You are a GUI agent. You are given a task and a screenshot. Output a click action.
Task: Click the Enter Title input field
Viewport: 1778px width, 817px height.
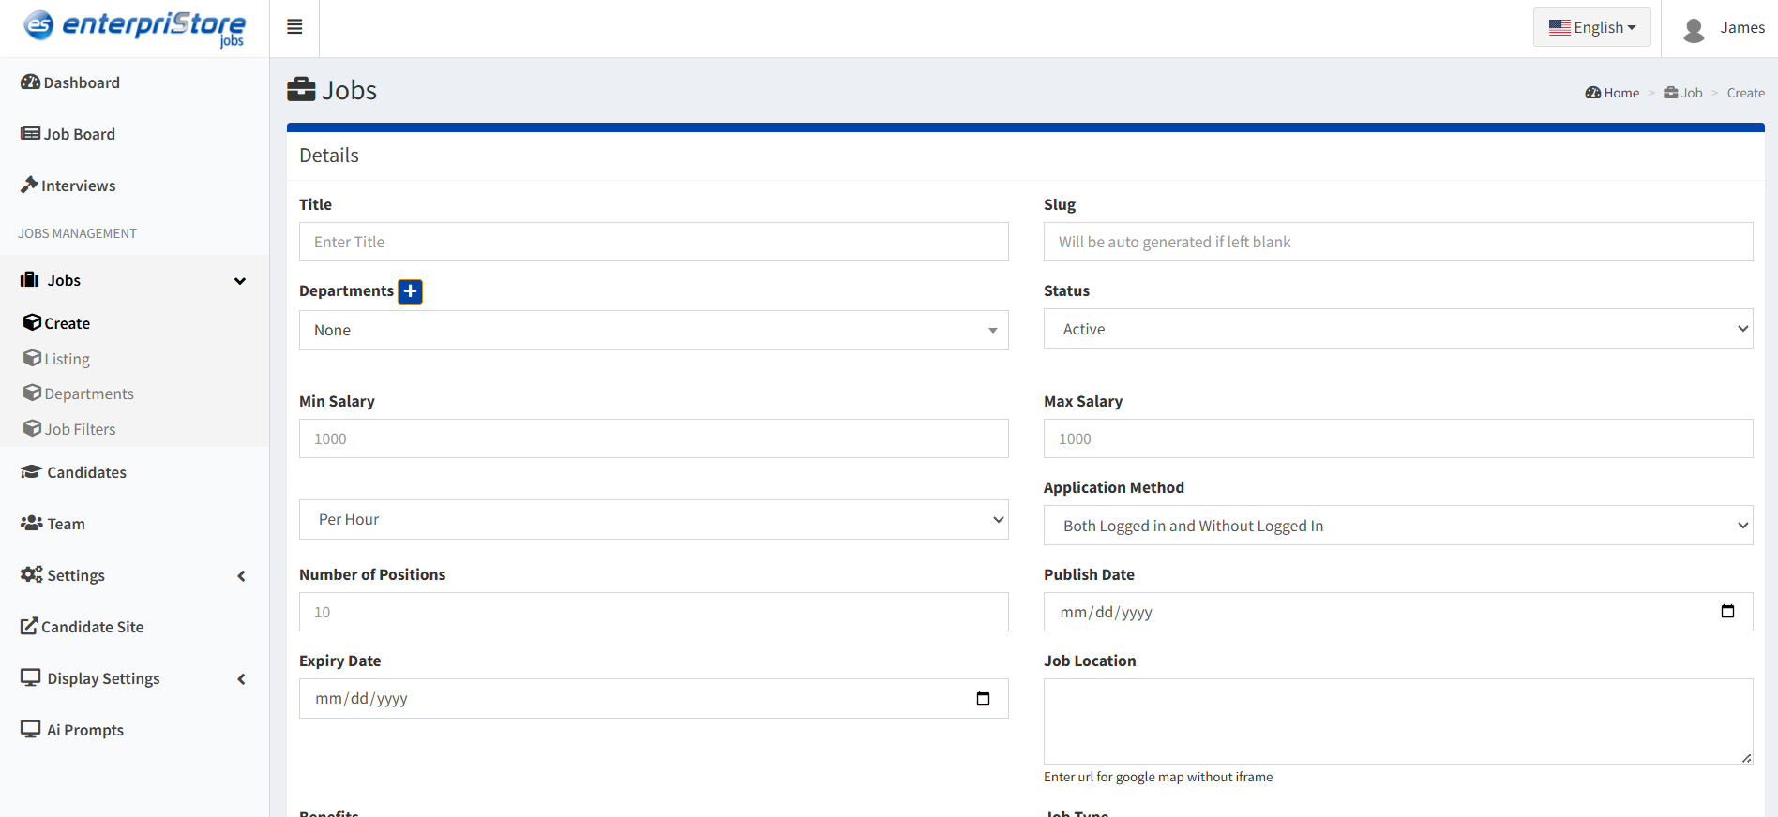coord(653,242)
